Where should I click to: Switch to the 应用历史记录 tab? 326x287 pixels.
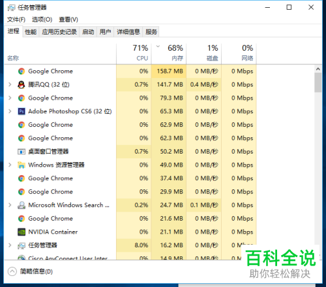[x=59, y=32]
